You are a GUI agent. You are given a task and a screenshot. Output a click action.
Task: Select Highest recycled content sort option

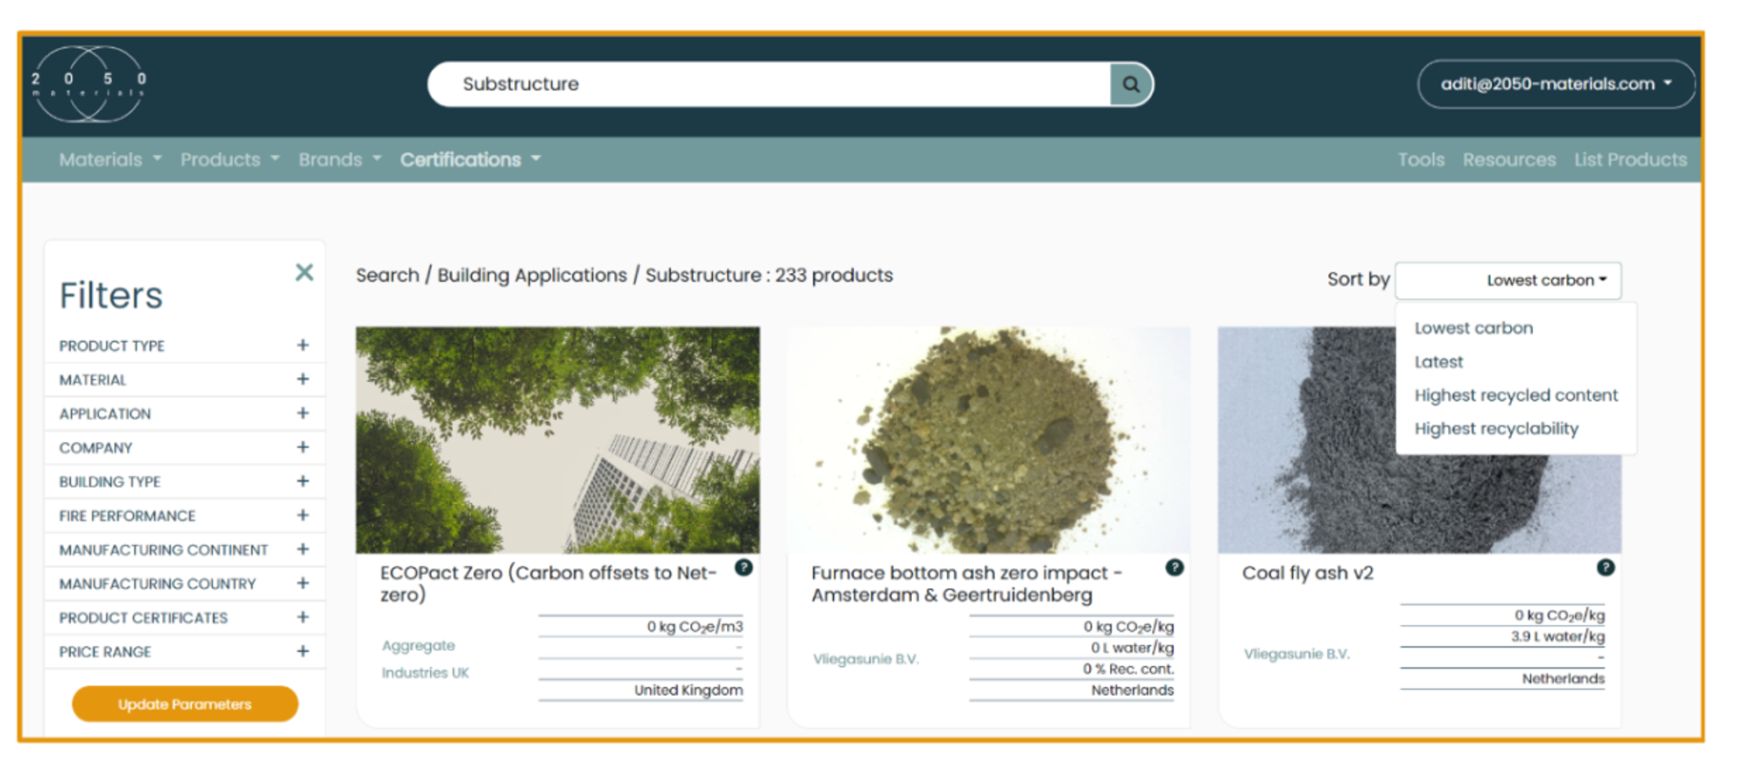tap(1515, 396)
